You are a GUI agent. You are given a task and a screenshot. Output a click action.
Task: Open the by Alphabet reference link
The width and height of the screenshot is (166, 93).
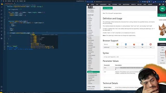pos(91,12)
